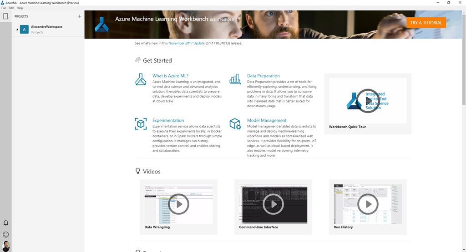Open the notifications bell icon
466x252 pixels.
pyautogui.click(x=5, y=223)
